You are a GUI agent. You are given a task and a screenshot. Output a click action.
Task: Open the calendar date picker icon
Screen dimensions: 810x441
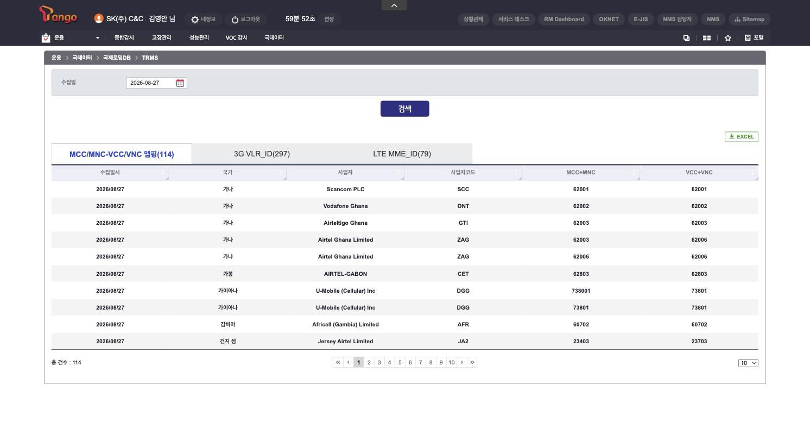tap(180, 83)
